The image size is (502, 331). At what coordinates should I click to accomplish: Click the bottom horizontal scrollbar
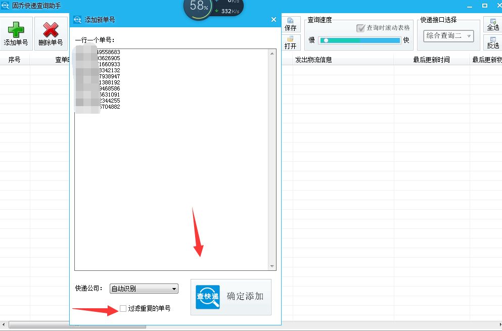point(76,326)
